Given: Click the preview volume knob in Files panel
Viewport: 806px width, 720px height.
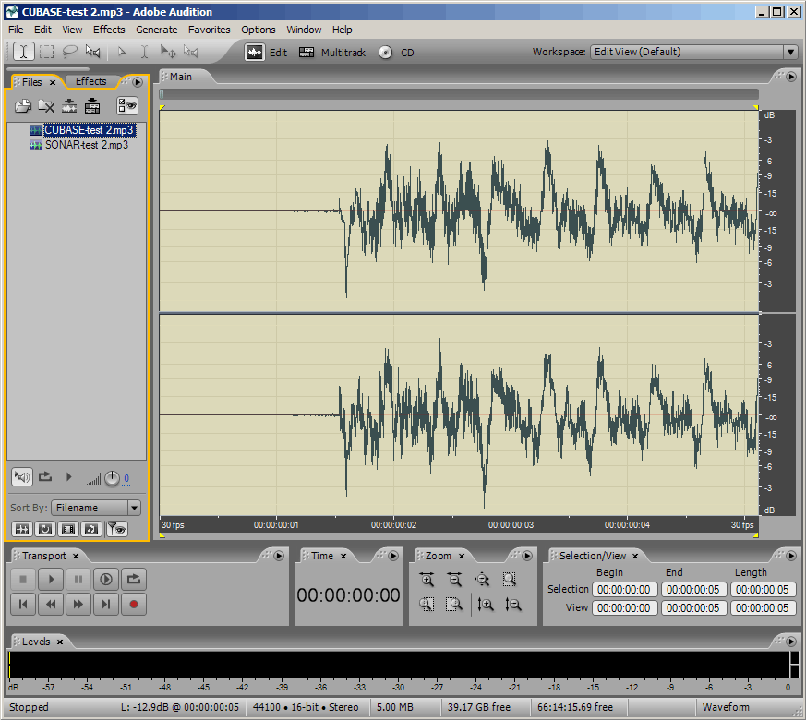Looking at the screenshot, I should coord(112,478).
